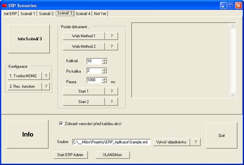Close the ERP Scenarios window

tap(239, 6)
